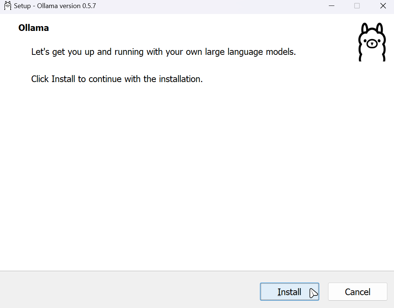
Task: Click the Install button
Action: (289, 292)
